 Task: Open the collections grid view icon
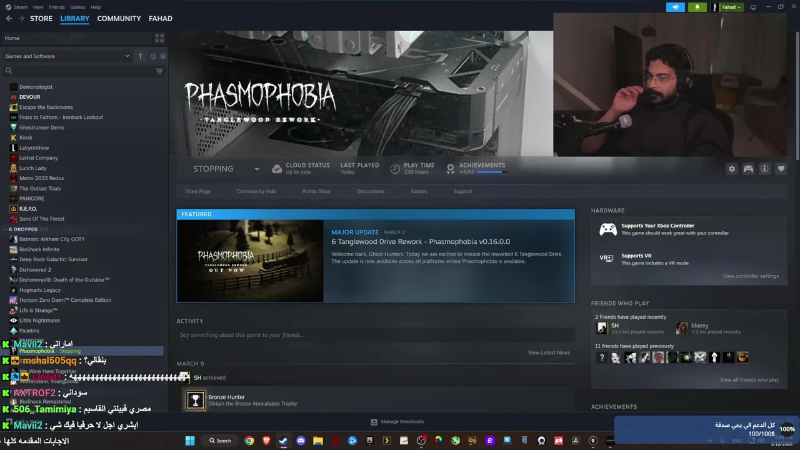coord(159,38)
